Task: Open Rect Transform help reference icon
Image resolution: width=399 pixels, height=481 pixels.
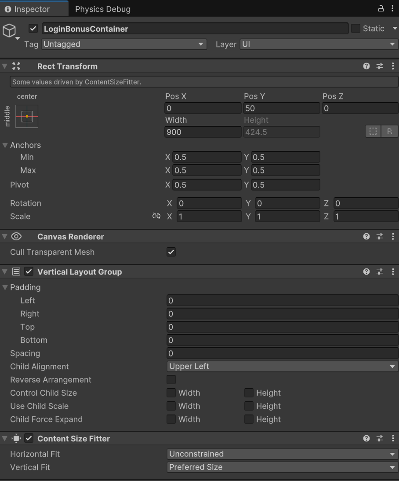Action: (x=366, y=66)
